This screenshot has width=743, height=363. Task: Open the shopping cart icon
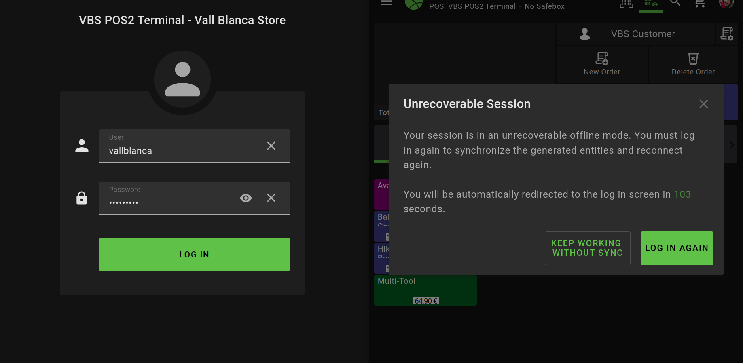(x=700, y=4)
